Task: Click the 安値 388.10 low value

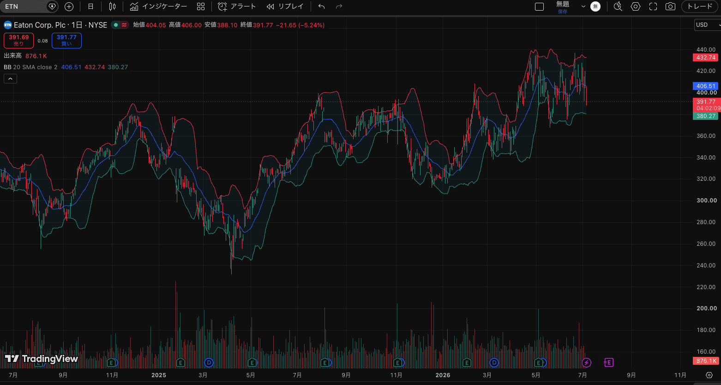Action: coord(221,25)
